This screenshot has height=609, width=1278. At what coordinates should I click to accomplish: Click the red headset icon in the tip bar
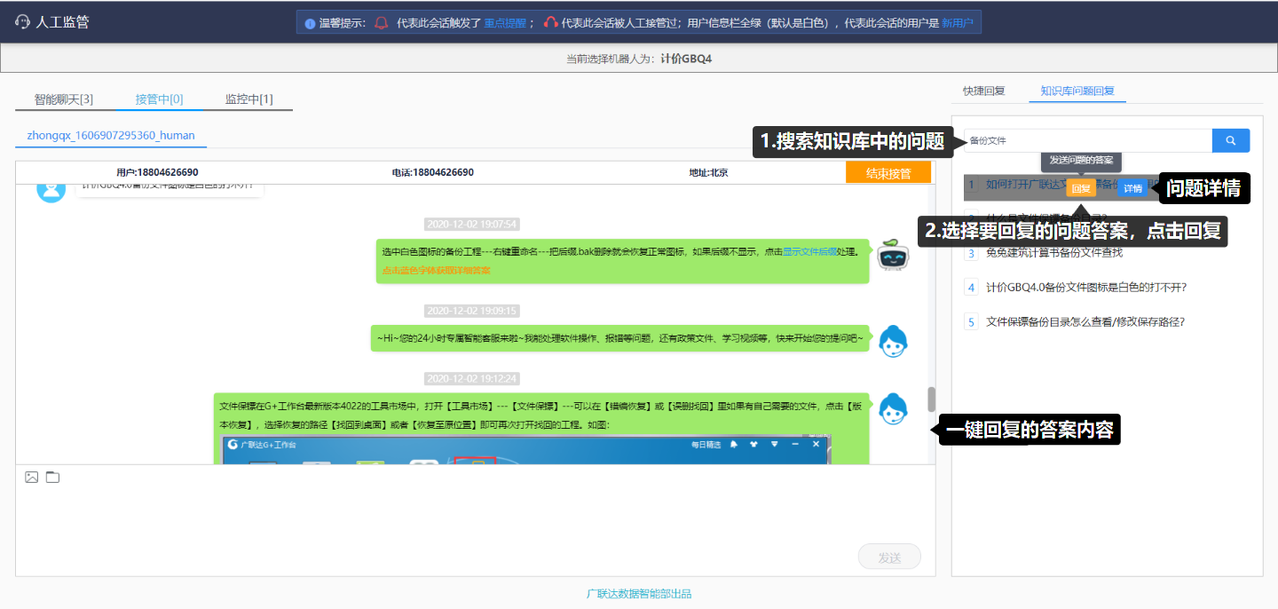point(551,23)
